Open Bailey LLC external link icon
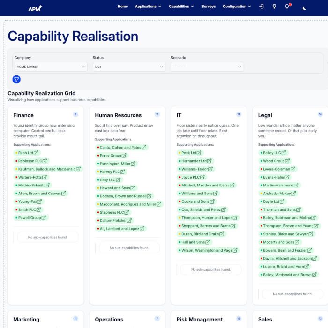This screenshot has width=328, height=328. 283,153
